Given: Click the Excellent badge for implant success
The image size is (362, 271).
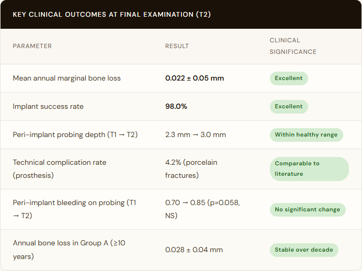Looking at the screenshot, I should coord(289,107).
